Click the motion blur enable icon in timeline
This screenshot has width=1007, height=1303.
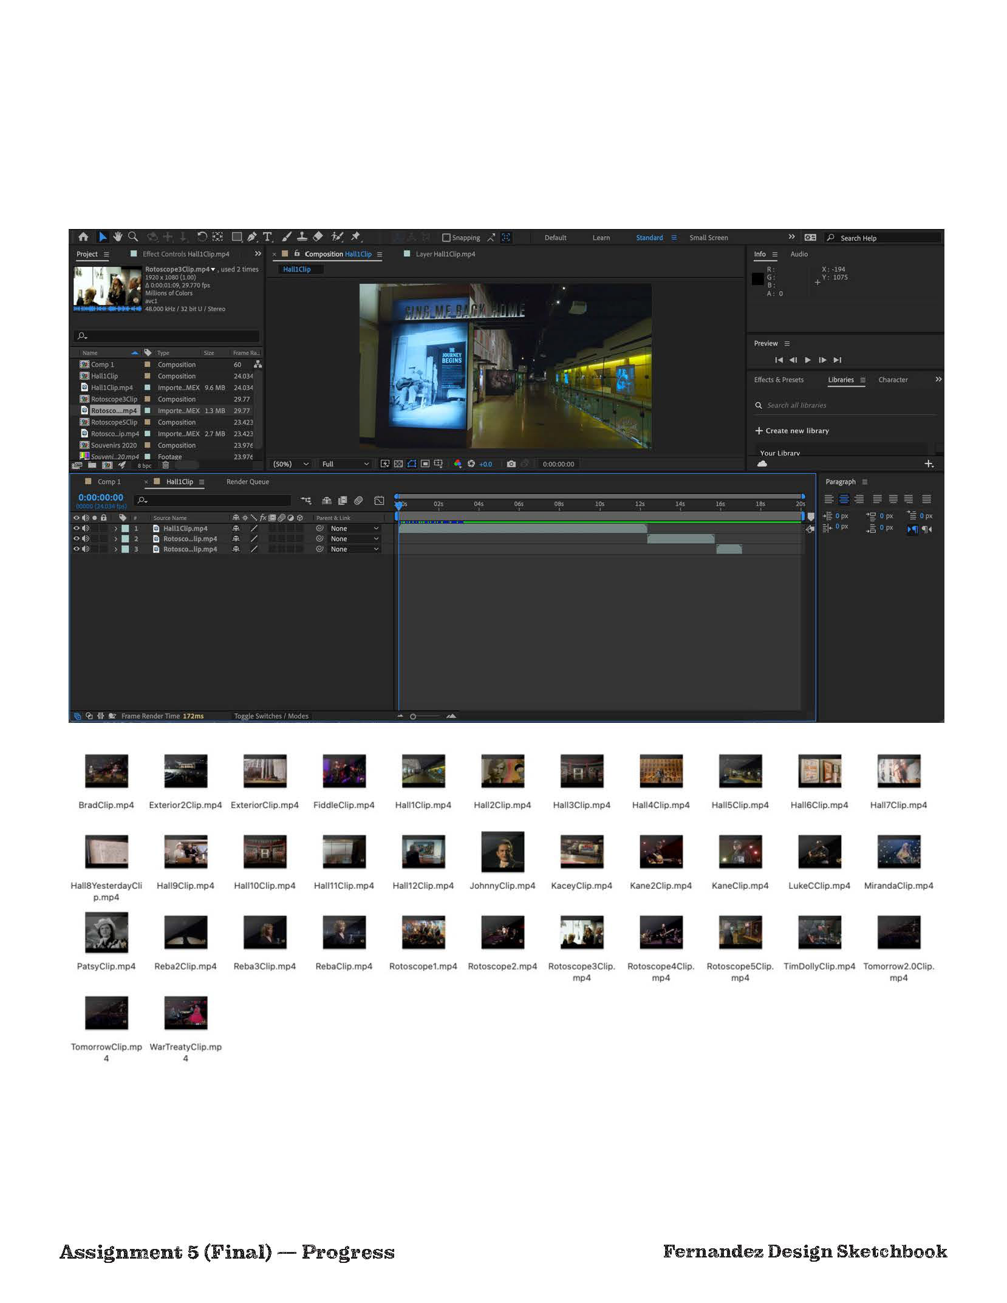pos(358,501)
